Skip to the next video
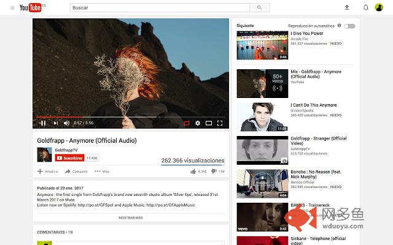The image size is (393, 245). 56,123
